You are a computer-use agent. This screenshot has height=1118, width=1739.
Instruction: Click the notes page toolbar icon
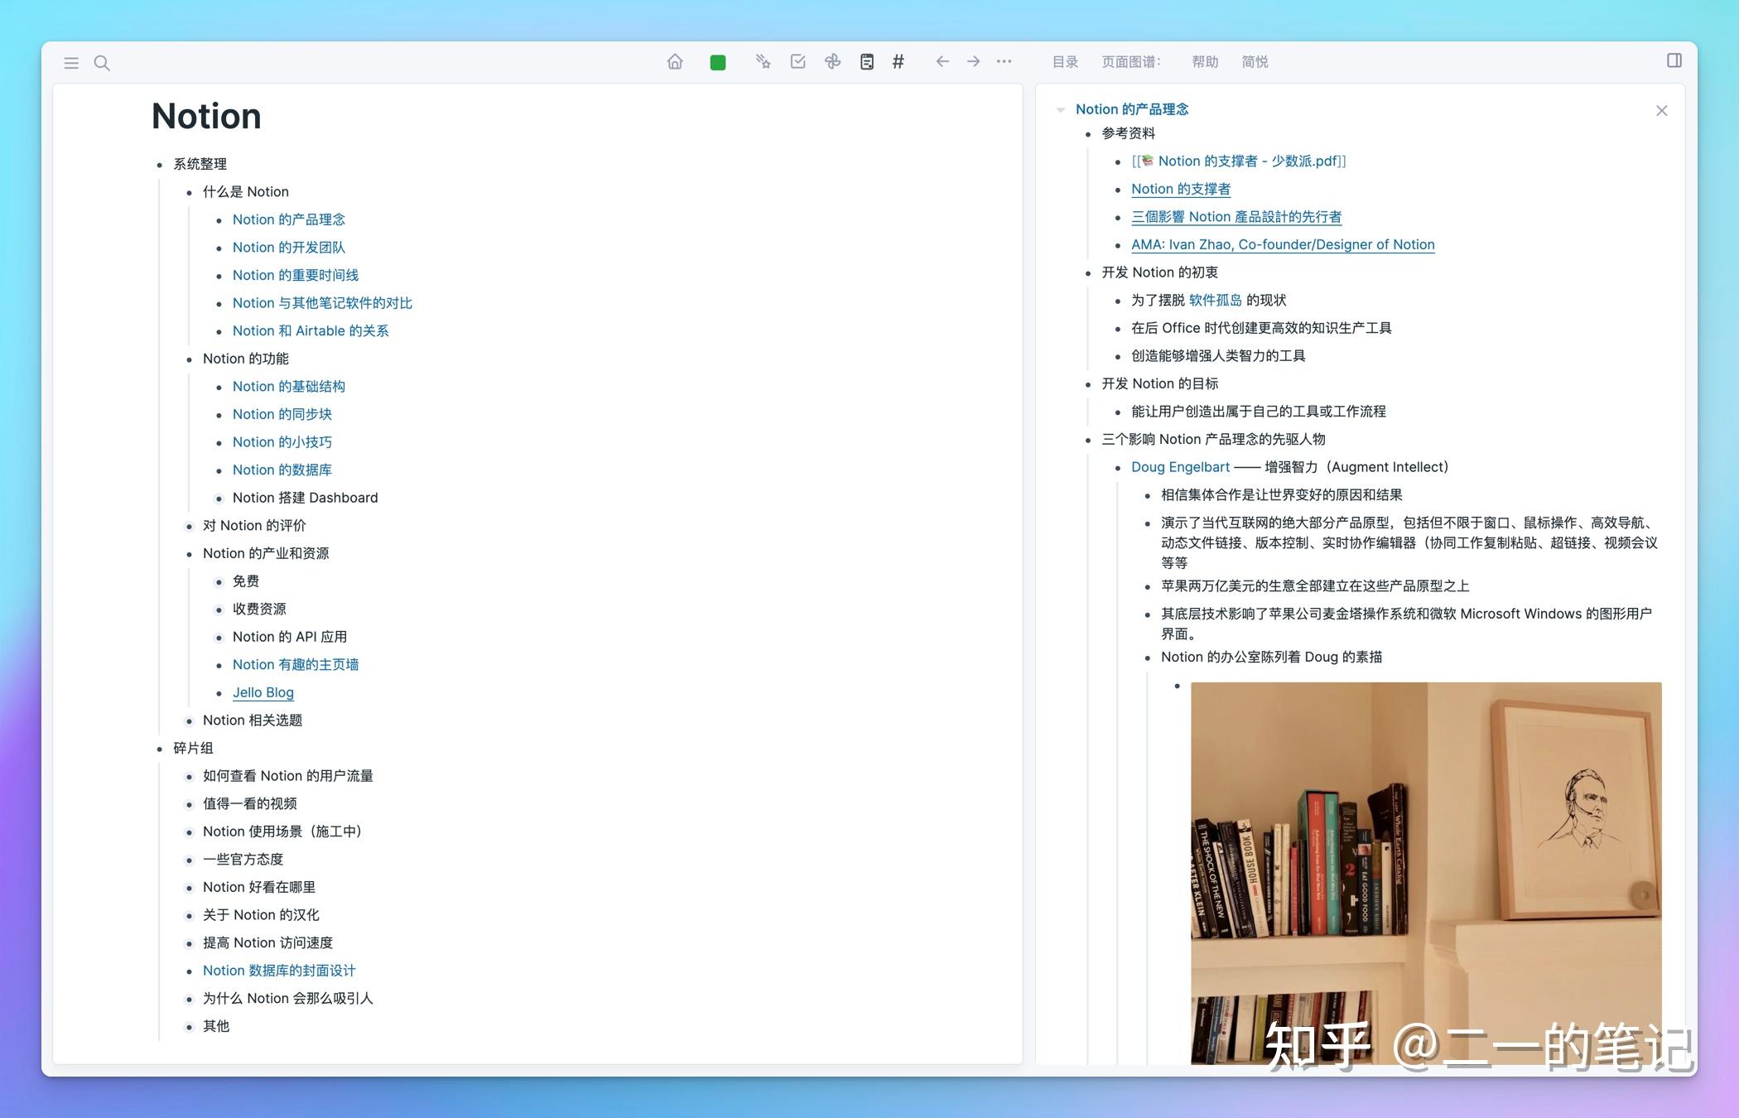[x=867, y=61]
